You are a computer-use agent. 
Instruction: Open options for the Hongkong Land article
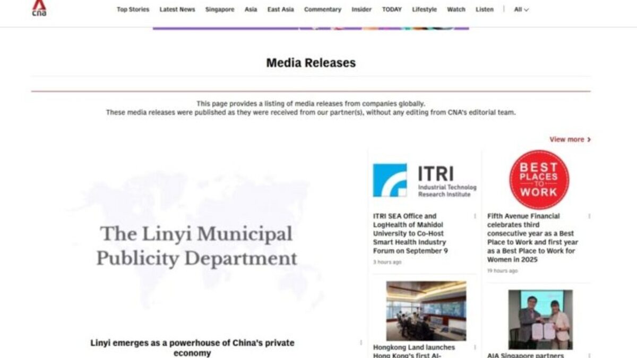[x=474, y=348]
